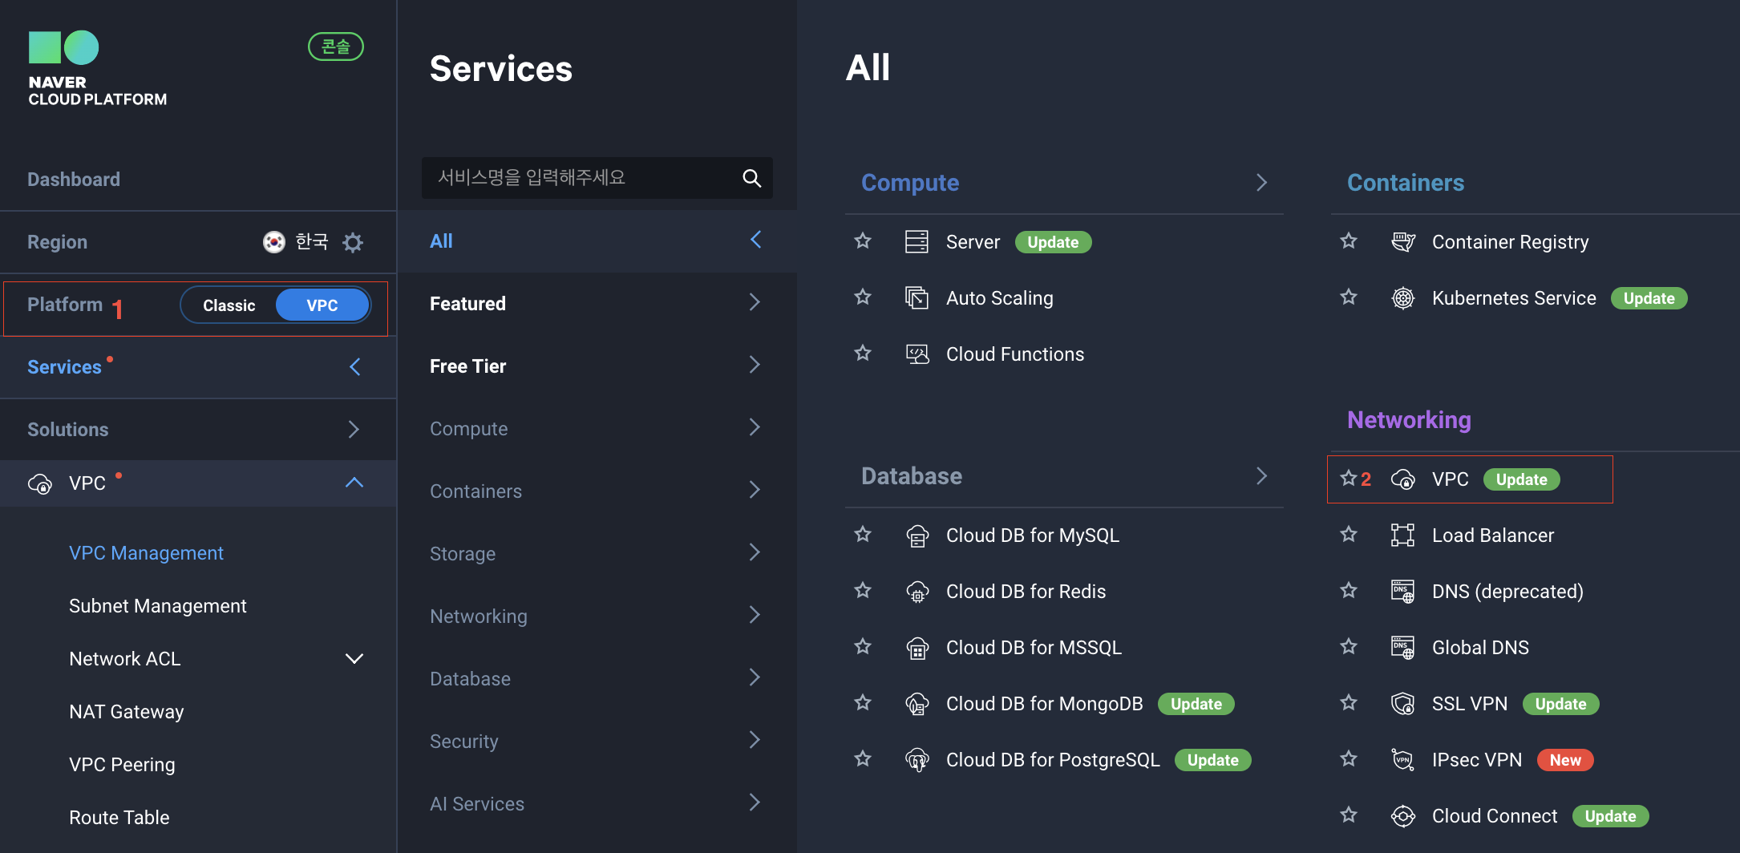1740x853 pixels.
Task: Open region settings gear icon
Action: point(353,242)
